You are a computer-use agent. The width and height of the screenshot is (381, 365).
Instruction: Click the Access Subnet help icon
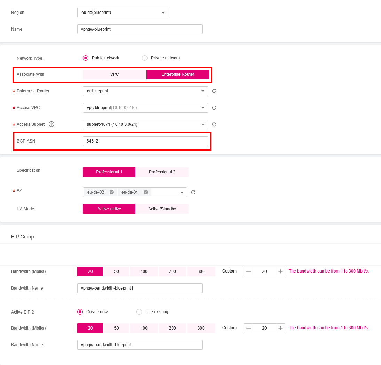pos(51,124)
